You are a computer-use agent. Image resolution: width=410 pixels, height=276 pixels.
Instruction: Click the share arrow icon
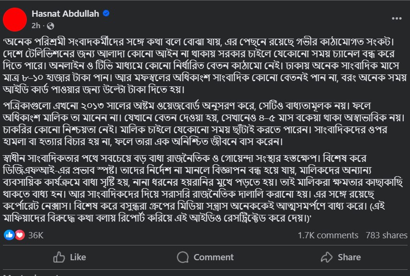click(x=327, y=257)
